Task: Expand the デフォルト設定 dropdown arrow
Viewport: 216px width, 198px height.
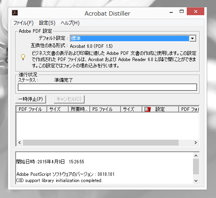Action: [x=193, y=39]
